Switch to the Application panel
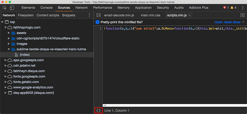This screenshot has width=247, height=114. pos(143,8)
